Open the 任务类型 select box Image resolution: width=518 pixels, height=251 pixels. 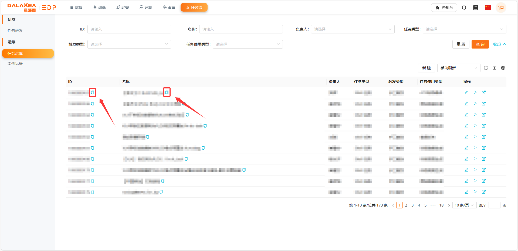coord(464,29)
